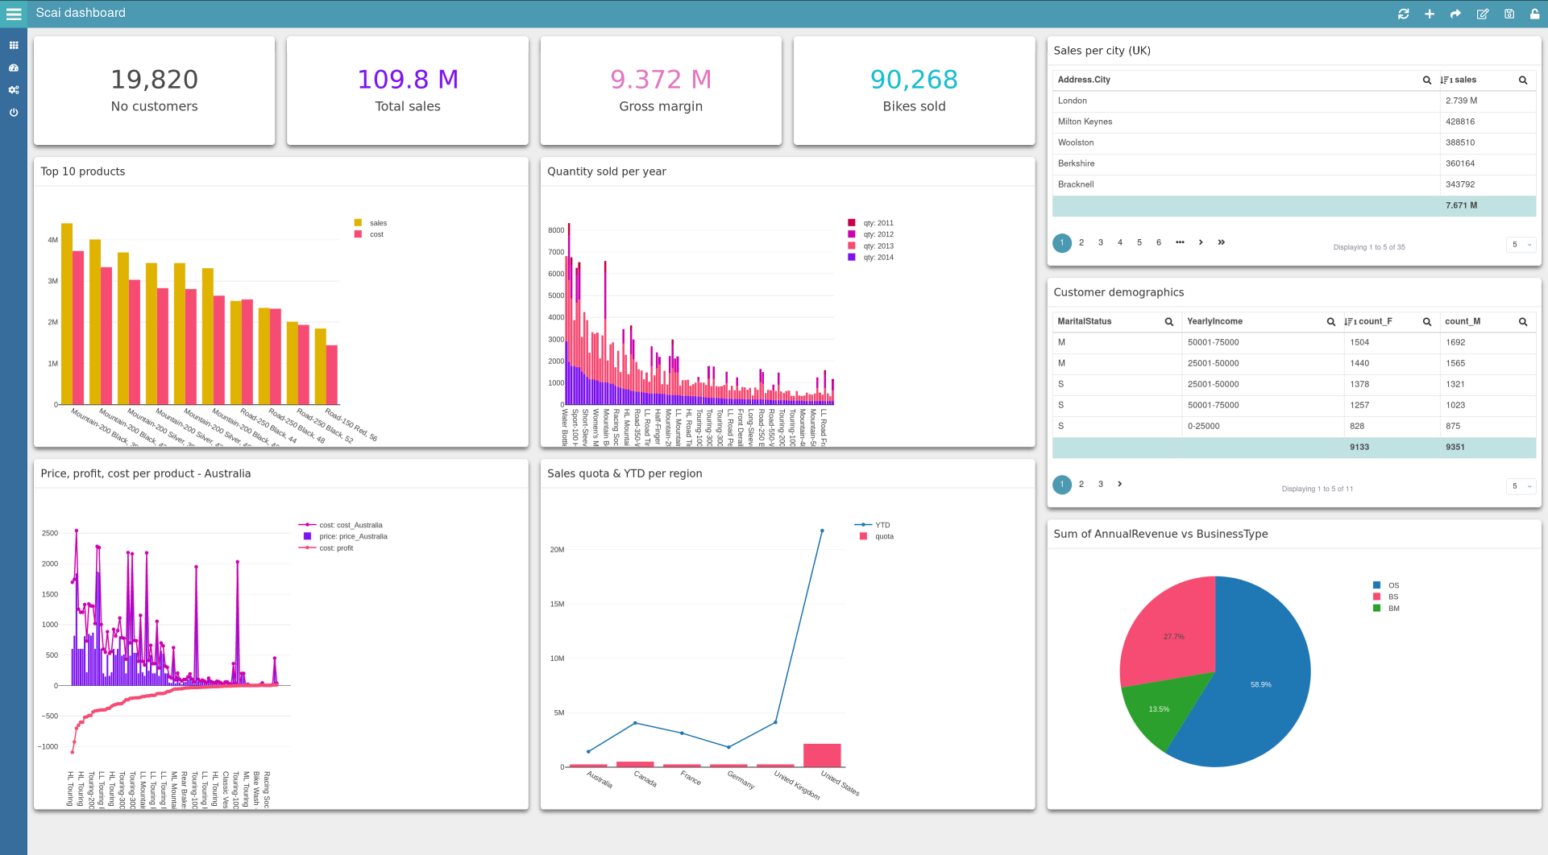Screen dimensions: 1548x855
Task: Click the power logout icon
Action: (x=13, y=113)
